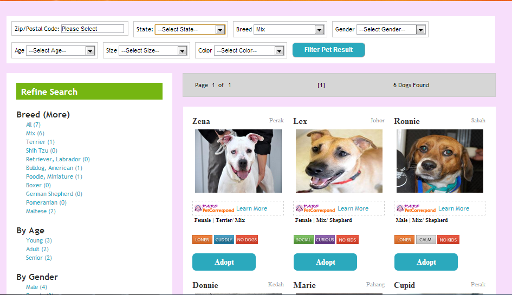512x295 pixels.
Task: Open the Breed dropdown showing Mix
Action: click(x=289, y=29)
